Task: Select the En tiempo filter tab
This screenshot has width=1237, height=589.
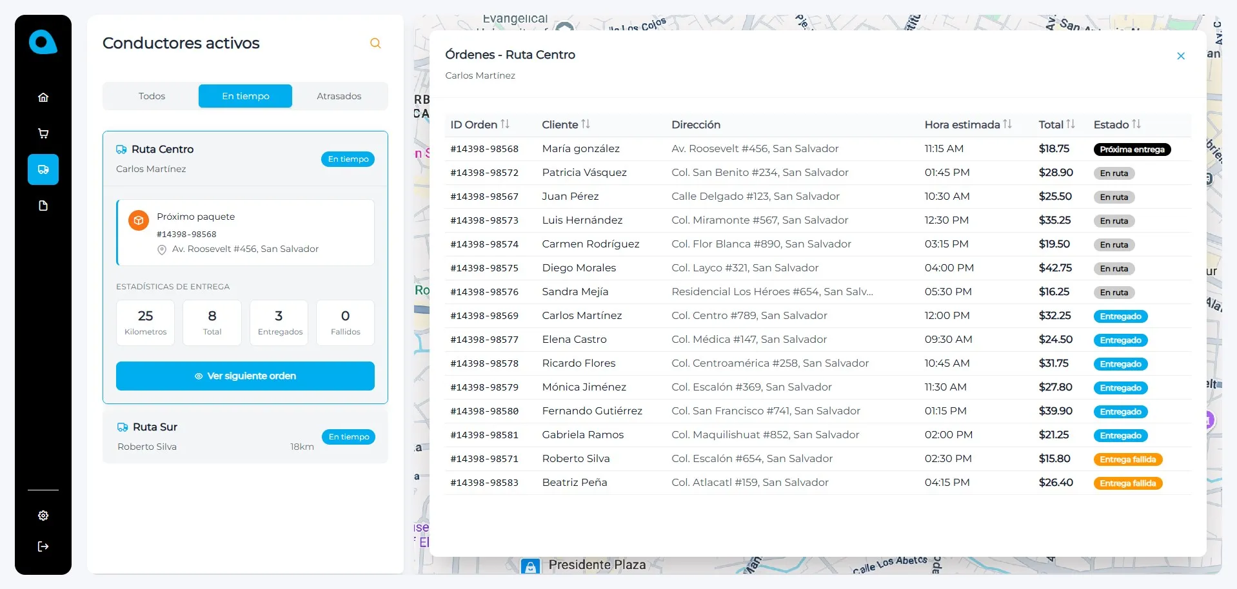Action: click(245, 96)
